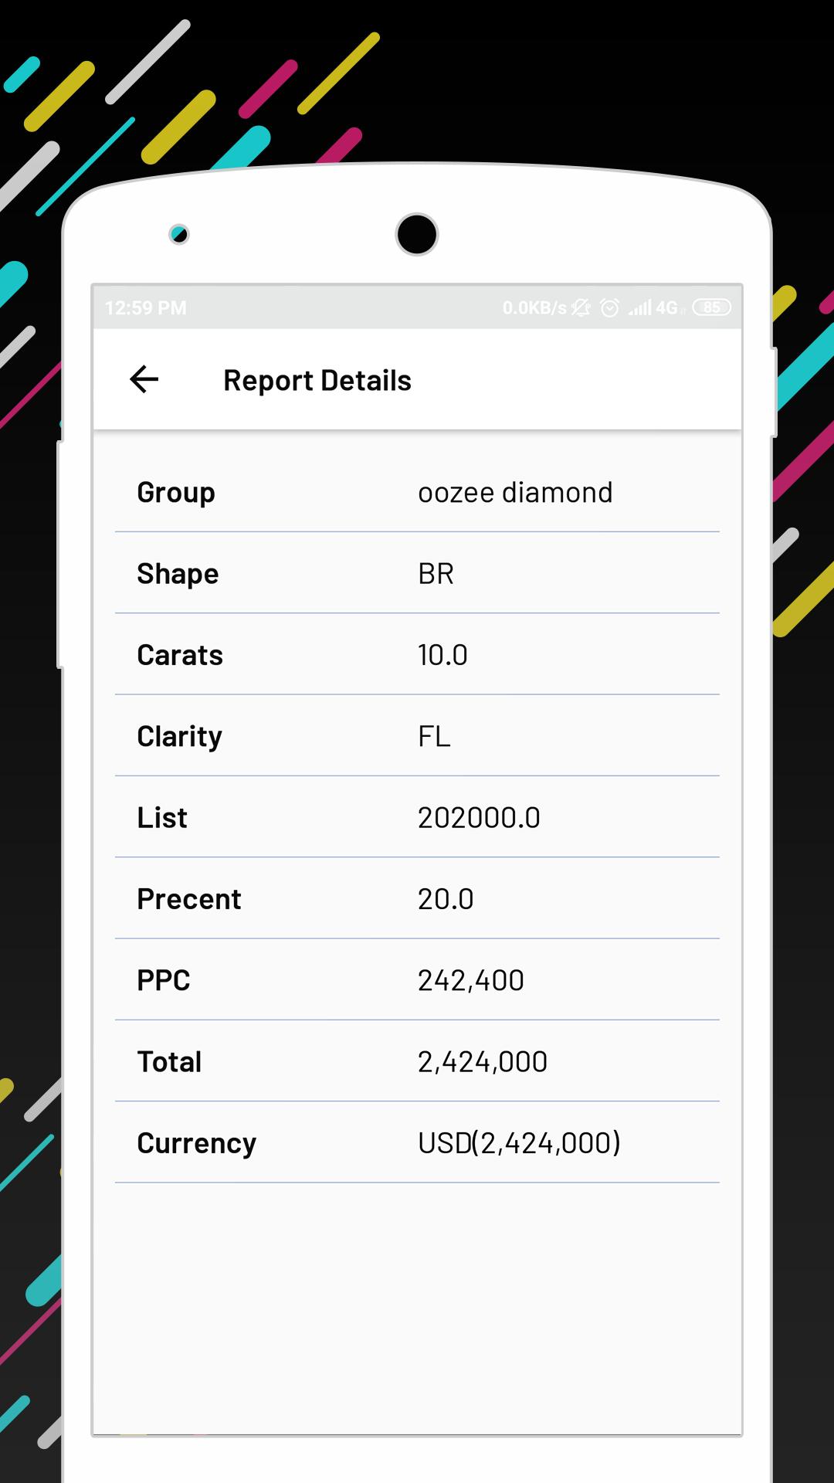Select the 10.0 carats value
The image size is (834, 1483).
(x=442, y=655)
